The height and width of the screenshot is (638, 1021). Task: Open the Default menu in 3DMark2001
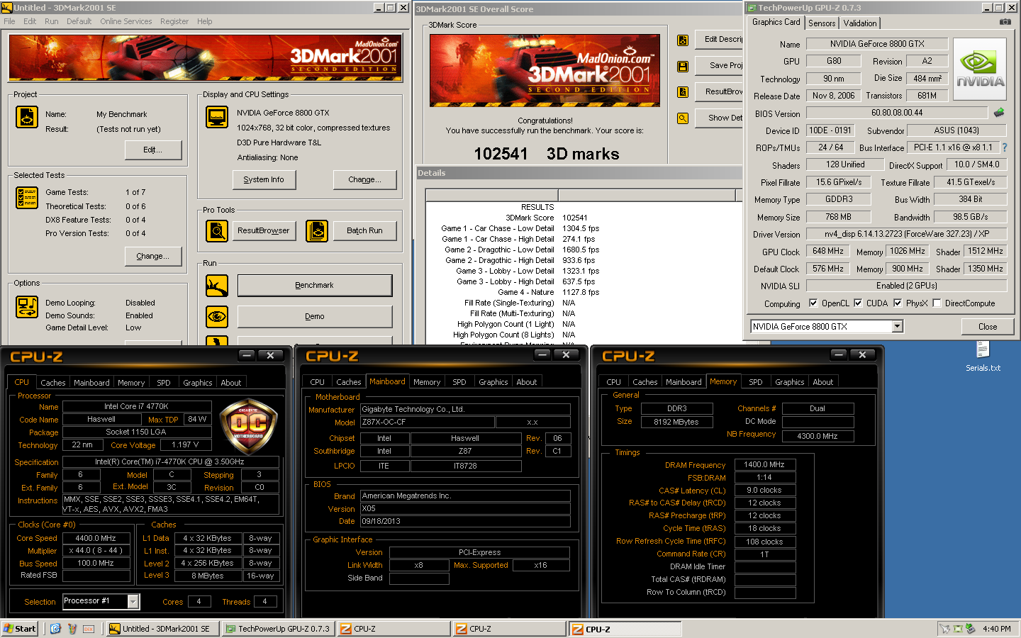pos(79,21)
